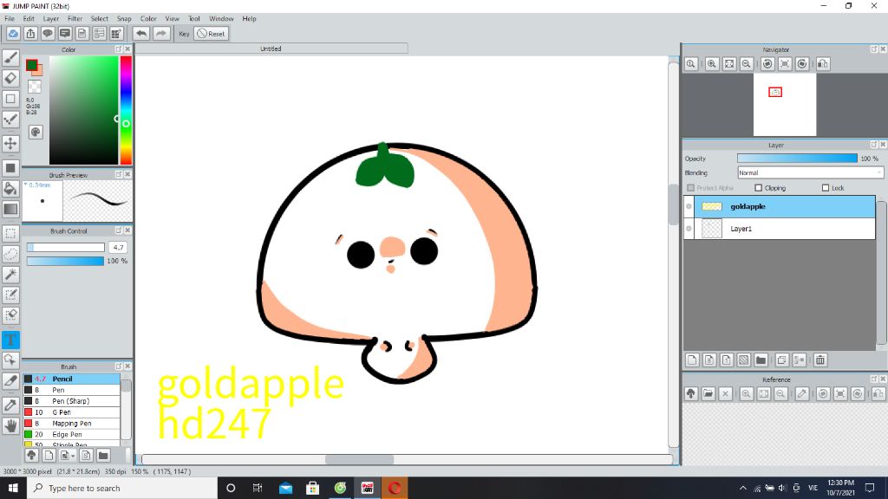Select the G Pen brush
The image size is (888, 499).
[71, 412]
